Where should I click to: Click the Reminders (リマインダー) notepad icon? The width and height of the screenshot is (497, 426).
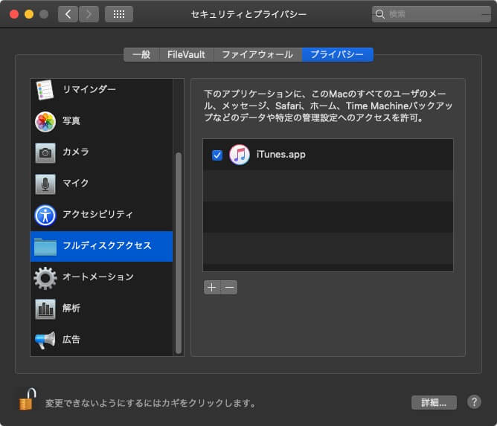coord(45,90)
